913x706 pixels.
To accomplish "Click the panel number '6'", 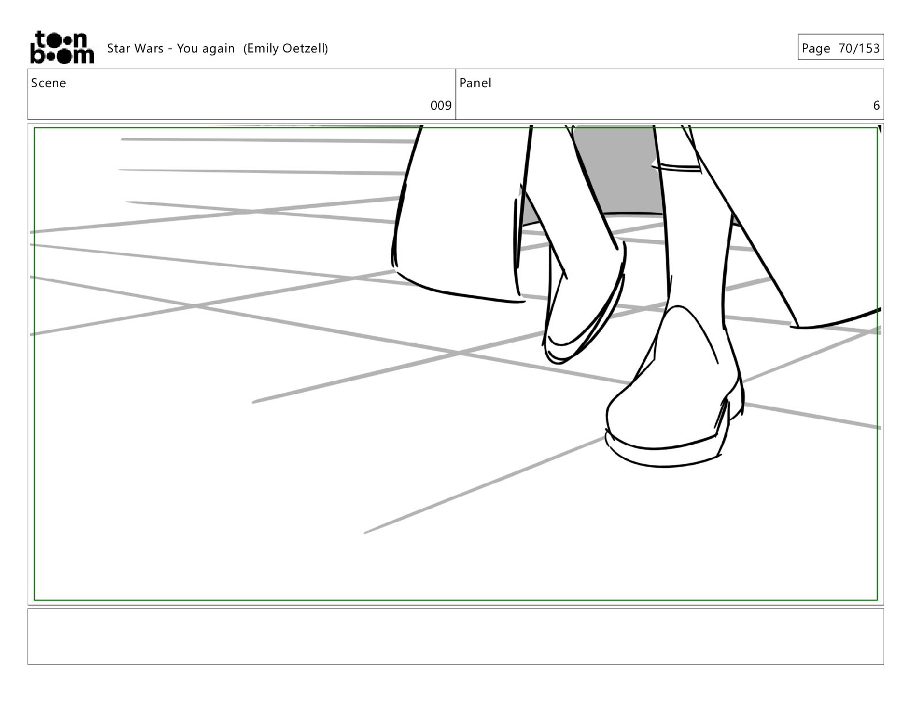I will (876, 106).
